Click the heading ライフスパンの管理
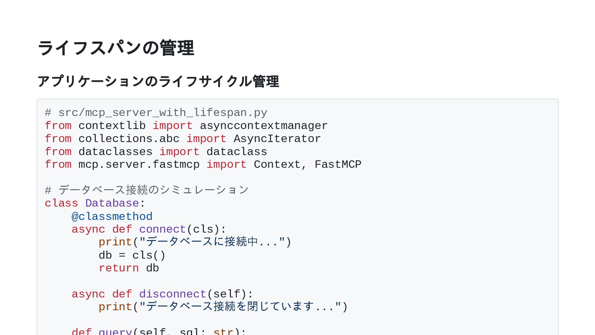This screenshot has height=335, width=595. (x=116, y=48)
